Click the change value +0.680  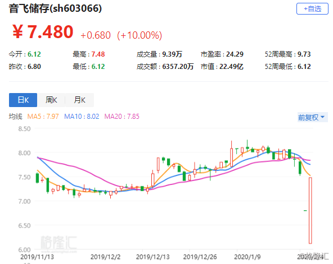96,35
